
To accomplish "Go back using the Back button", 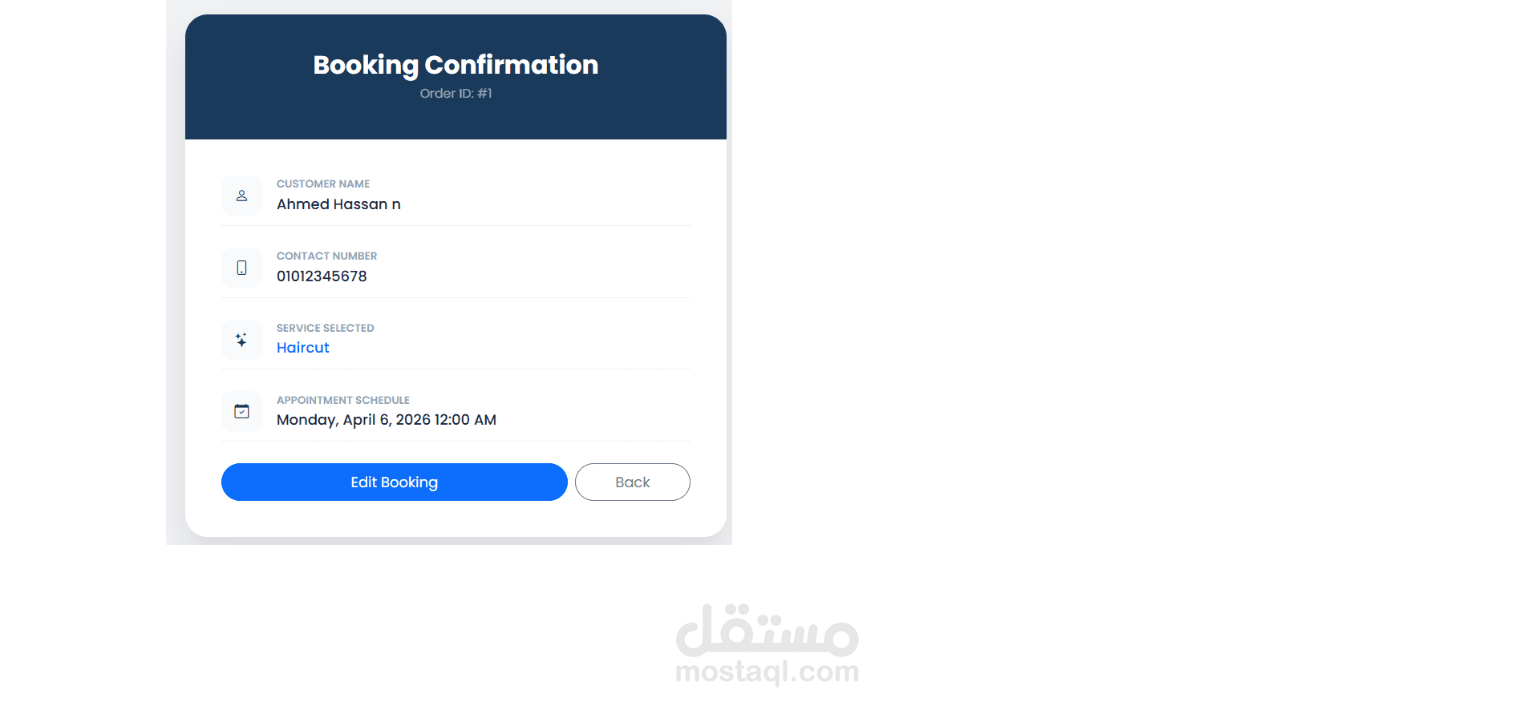I will coord(632,482).
